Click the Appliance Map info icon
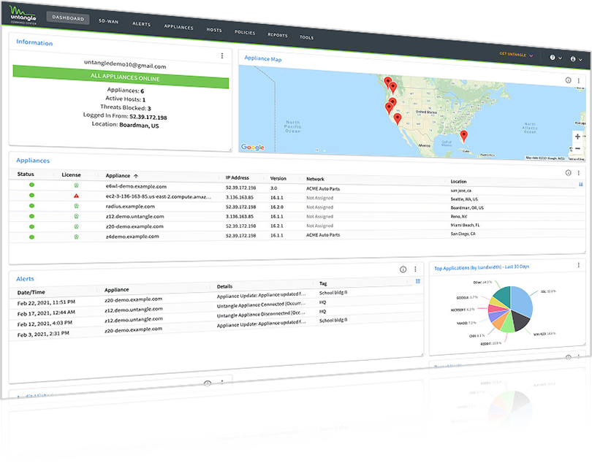Viewport: 592px width, 463px height. pyautogui.click(x=568, y=80)
